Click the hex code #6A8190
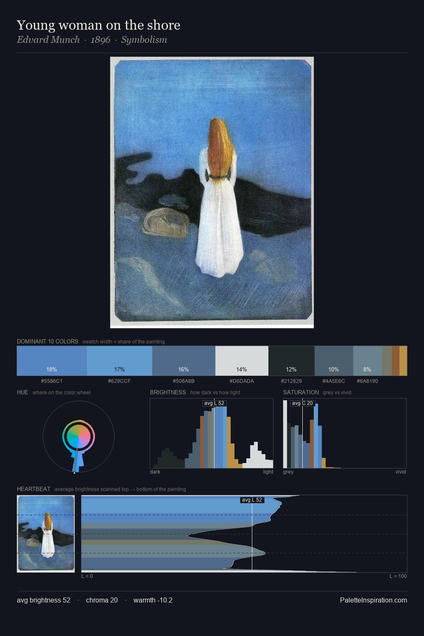 tap(368, 381)
